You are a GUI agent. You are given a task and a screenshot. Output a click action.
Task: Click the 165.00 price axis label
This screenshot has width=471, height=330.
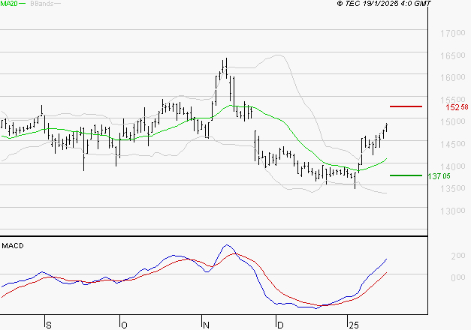(453, 55)
